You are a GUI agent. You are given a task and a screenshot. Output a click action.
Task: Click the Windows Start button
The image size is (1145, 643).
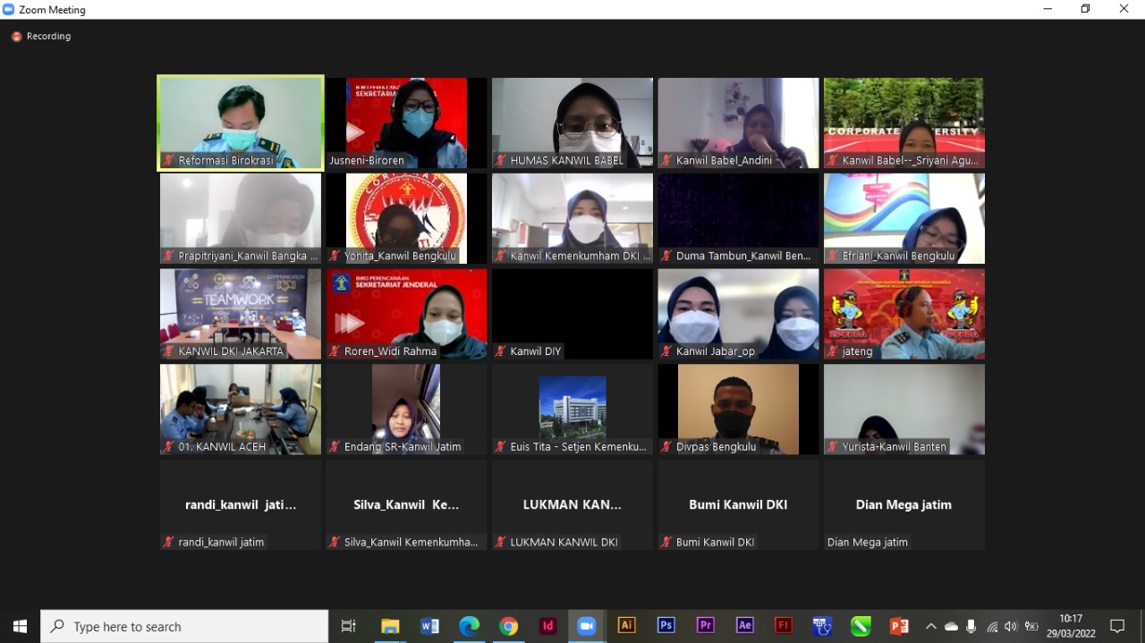pyautogui.click(x=20, y=626)
